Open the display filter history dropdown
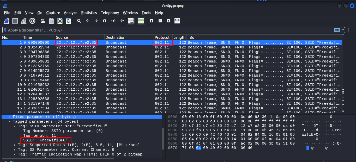The width and height of the screenshot is (356, 162). (x=343, y=30)
